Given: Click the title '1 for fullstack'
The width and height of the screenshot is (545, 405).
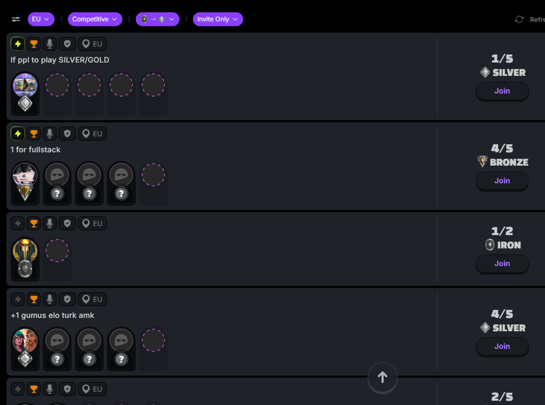Looking at the screenshot, I should coord(35,150).
